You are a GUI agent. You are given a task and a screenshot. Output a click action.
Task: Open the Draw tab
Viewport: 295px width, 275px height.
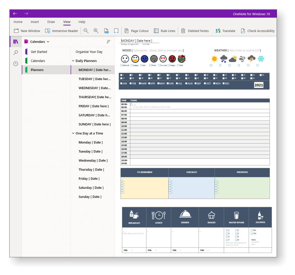point(51,22)
